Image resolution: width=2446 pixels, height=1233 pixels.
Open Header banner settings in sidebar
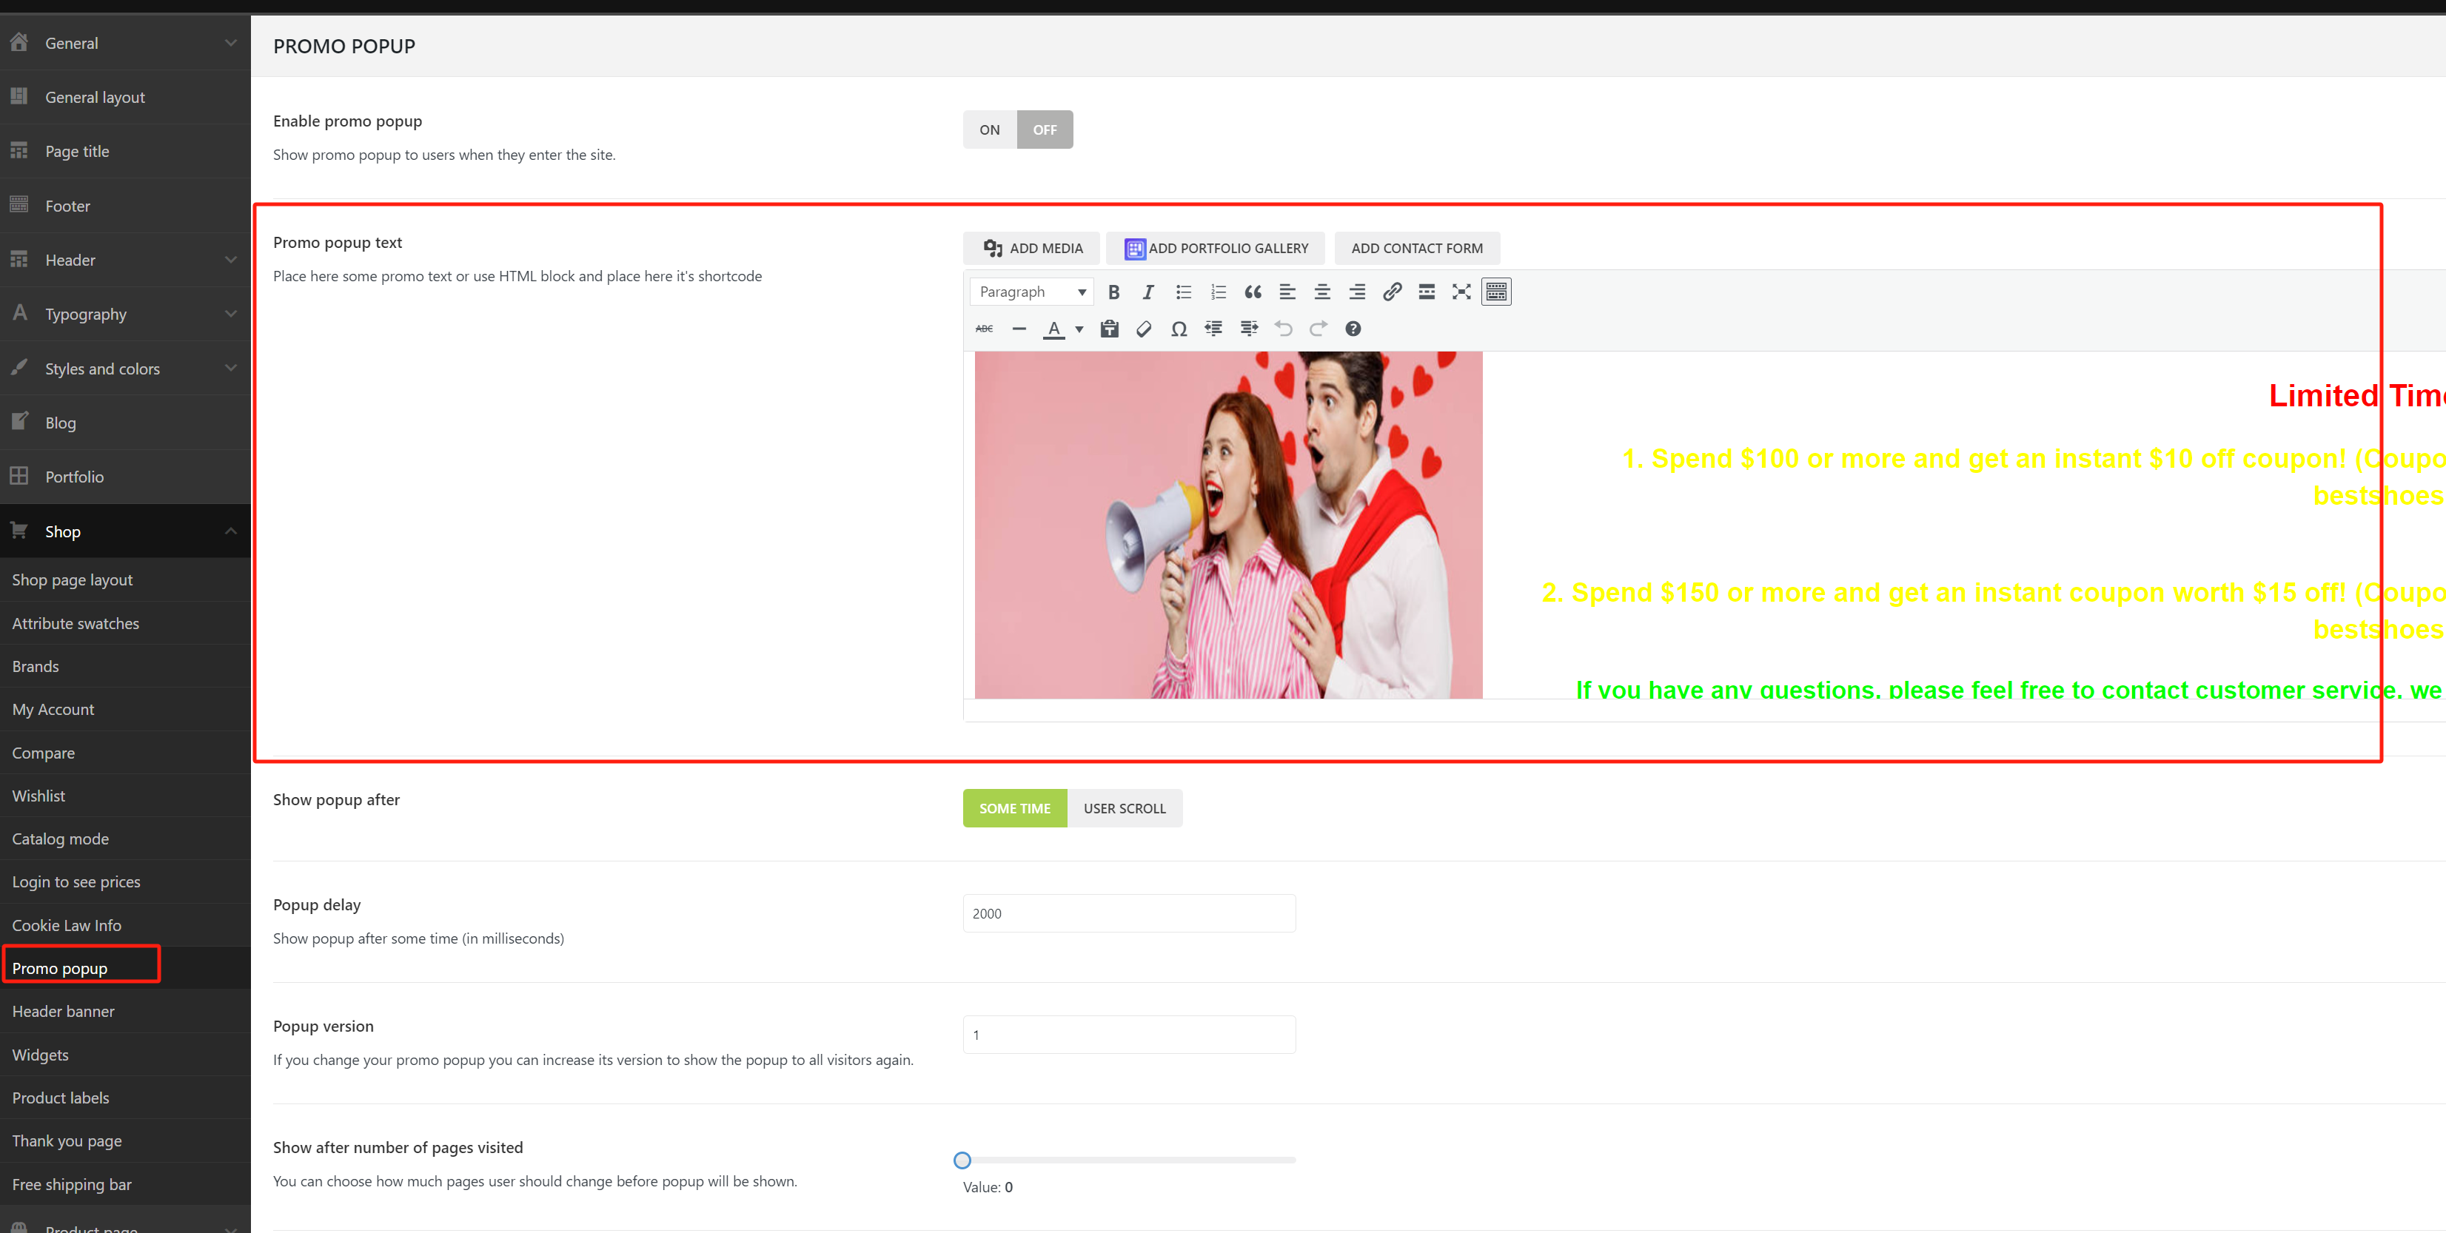coord(64,1012)
